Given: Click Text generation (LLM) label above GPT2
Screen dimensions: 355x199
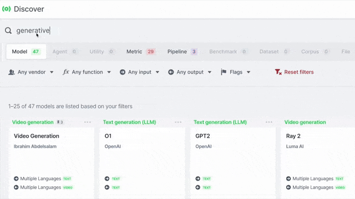Looking at the screenshot, I should pos(220,122).
